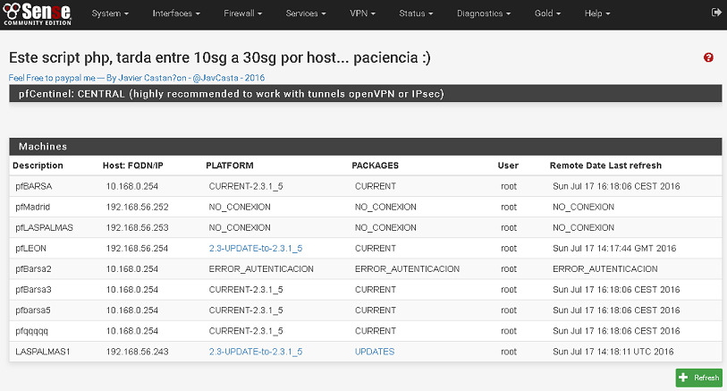
Task: Click the Host: FQDN/IP column header
Action: tap(133, 166)
